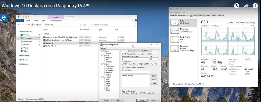This screenshot has width=261, height=102.
Task: Select the putty-x86.exe file icon
Action: pyautogui.click(x=44, y=46)
